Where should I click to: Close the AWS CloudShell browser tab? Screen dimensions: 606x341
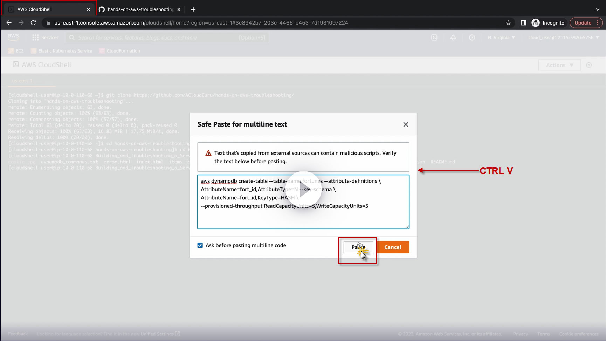pyautogui.click(x=88, y=9)
